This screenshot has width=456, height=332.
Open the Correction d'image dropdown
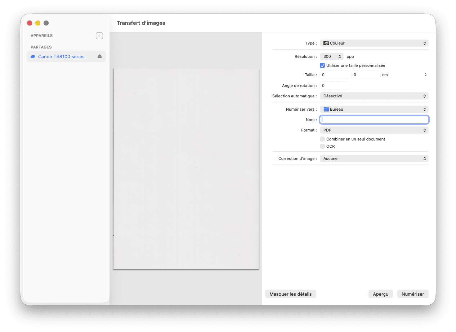tap(374, 158)
